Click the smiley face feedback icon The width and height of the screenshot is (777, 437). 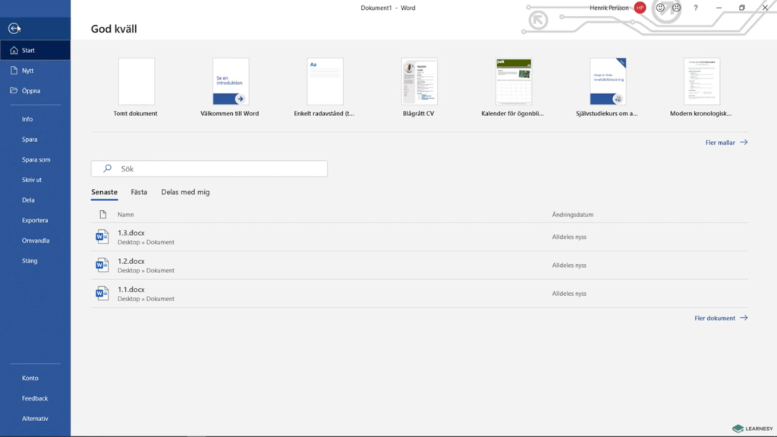point(660,8)
